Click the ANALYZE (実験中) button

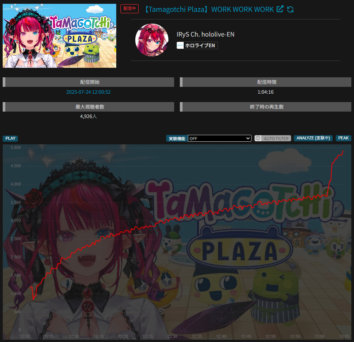(313, 138)
